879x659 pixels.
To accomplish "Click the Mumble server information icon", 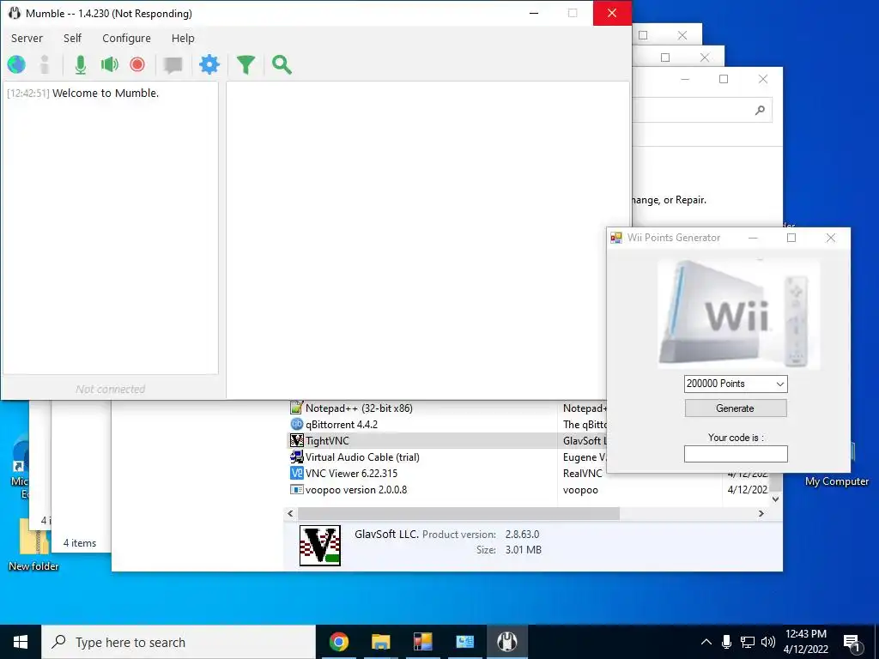I will tap(45, 64).
